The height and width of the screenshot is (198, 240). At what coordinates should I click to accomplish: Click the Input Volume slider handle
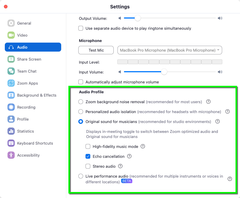[164, 72]
